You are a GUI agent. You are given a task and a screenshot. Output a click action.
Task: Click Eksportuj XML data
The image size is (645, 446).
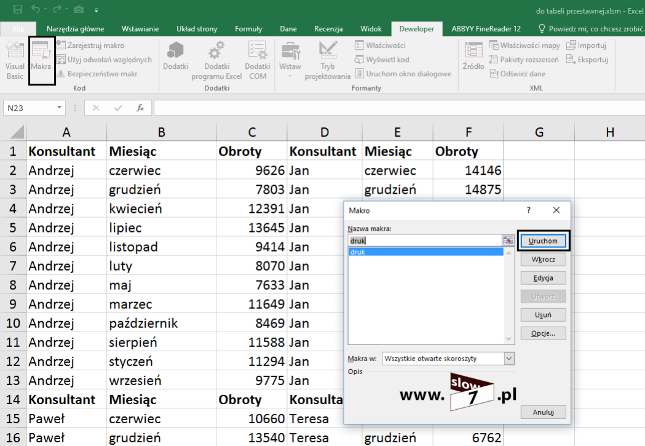coord(587,60)
